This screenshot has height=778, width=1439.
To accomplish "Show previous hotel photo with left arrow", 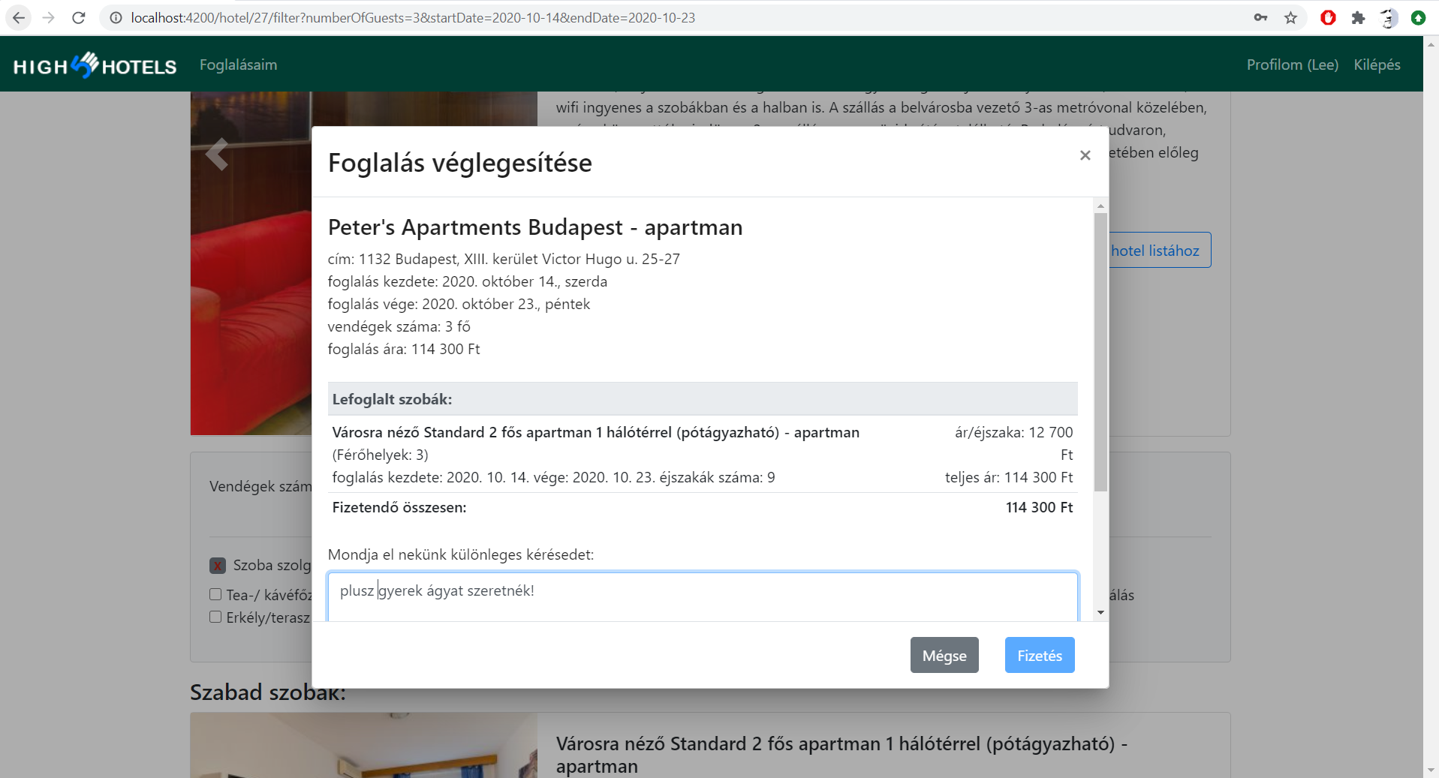I will 217,155.
